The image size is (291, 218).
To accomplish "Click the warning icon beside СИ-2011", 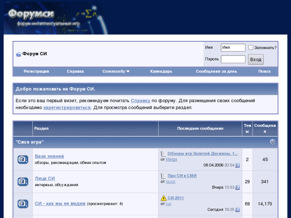I will (x=163, y=198).
